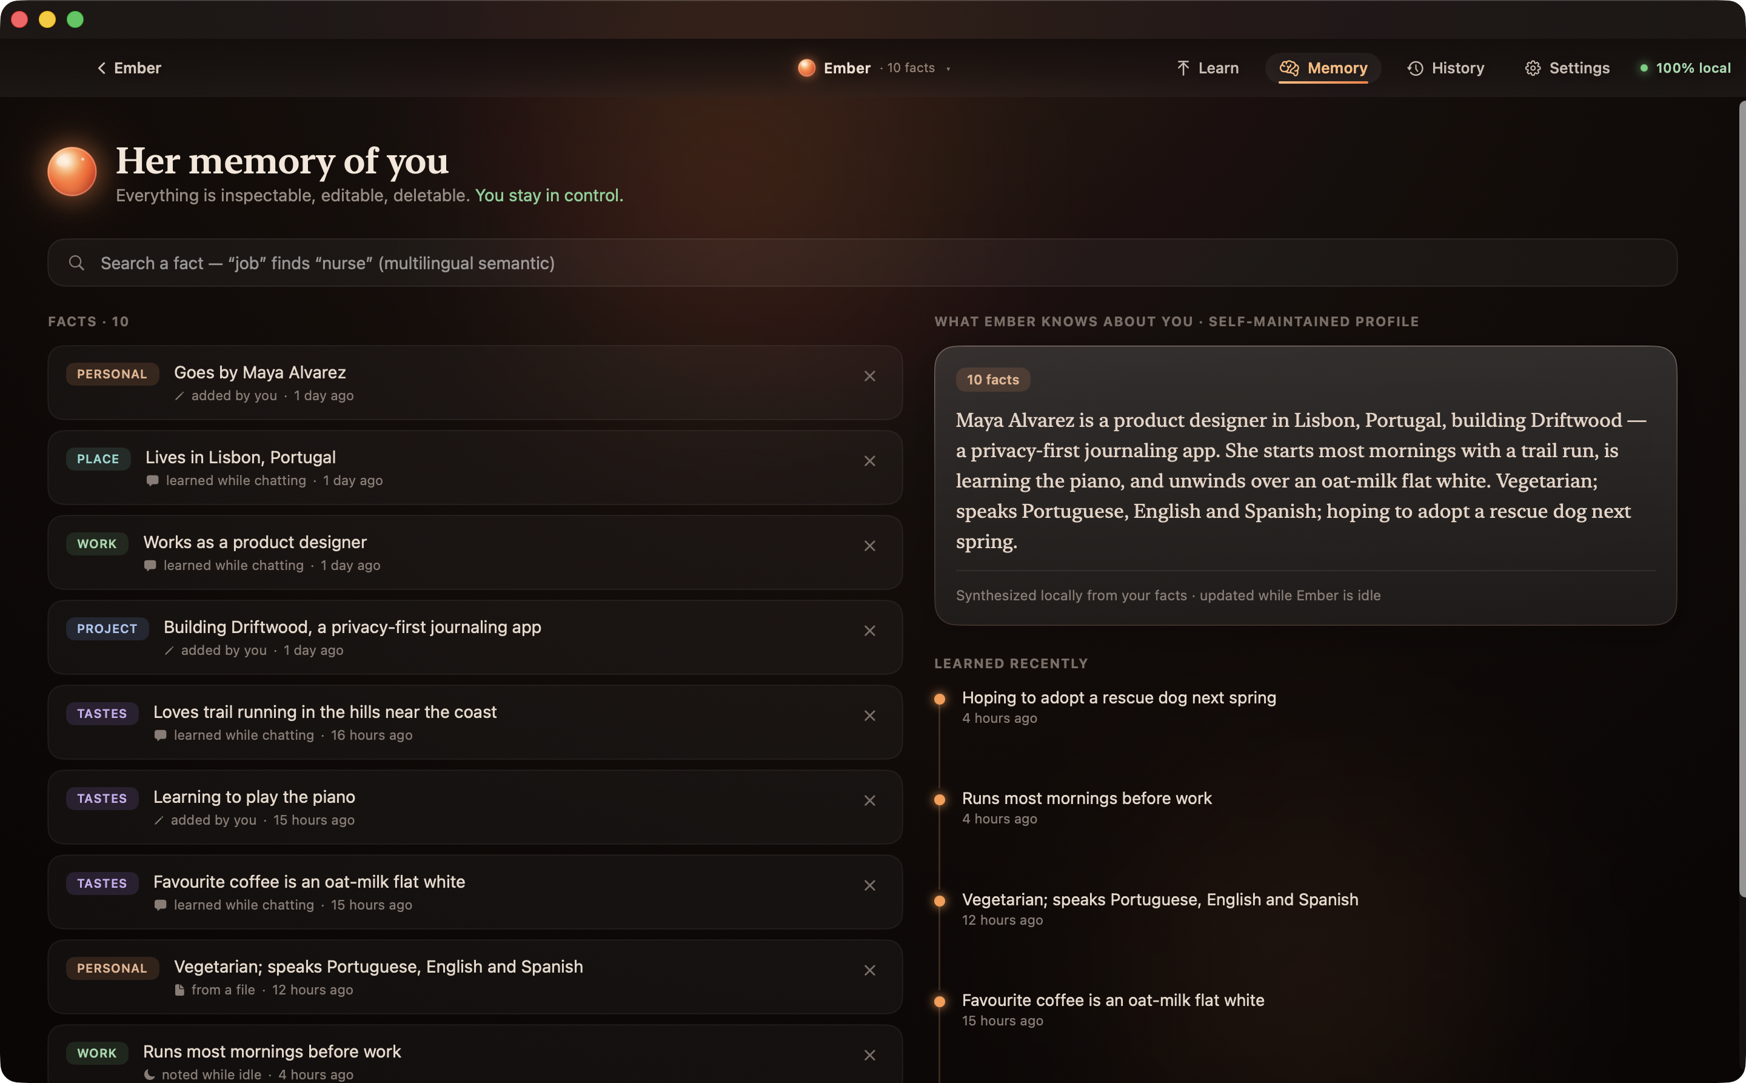Remove the 'Building Driftwood' project fact
Image resolution: width=1746 pixels, height=1083 pixels.
pos(869,631)
